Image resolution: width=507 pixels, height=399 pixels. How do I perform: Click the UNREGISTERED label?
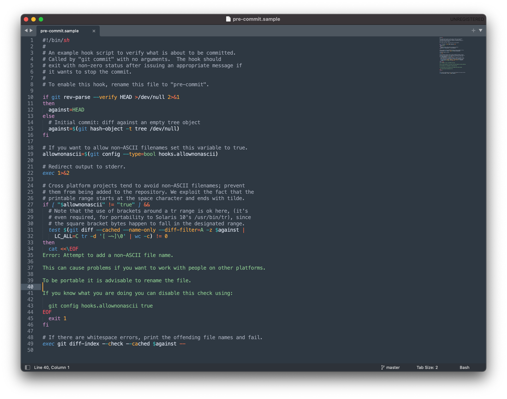coord(467,19)
